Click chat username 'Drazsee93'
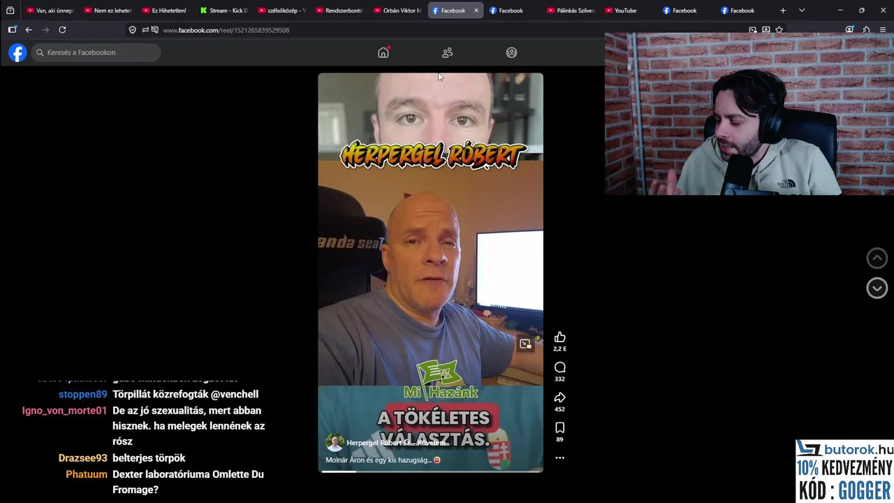The image size is (894, 503). click(x=83, y=458)
